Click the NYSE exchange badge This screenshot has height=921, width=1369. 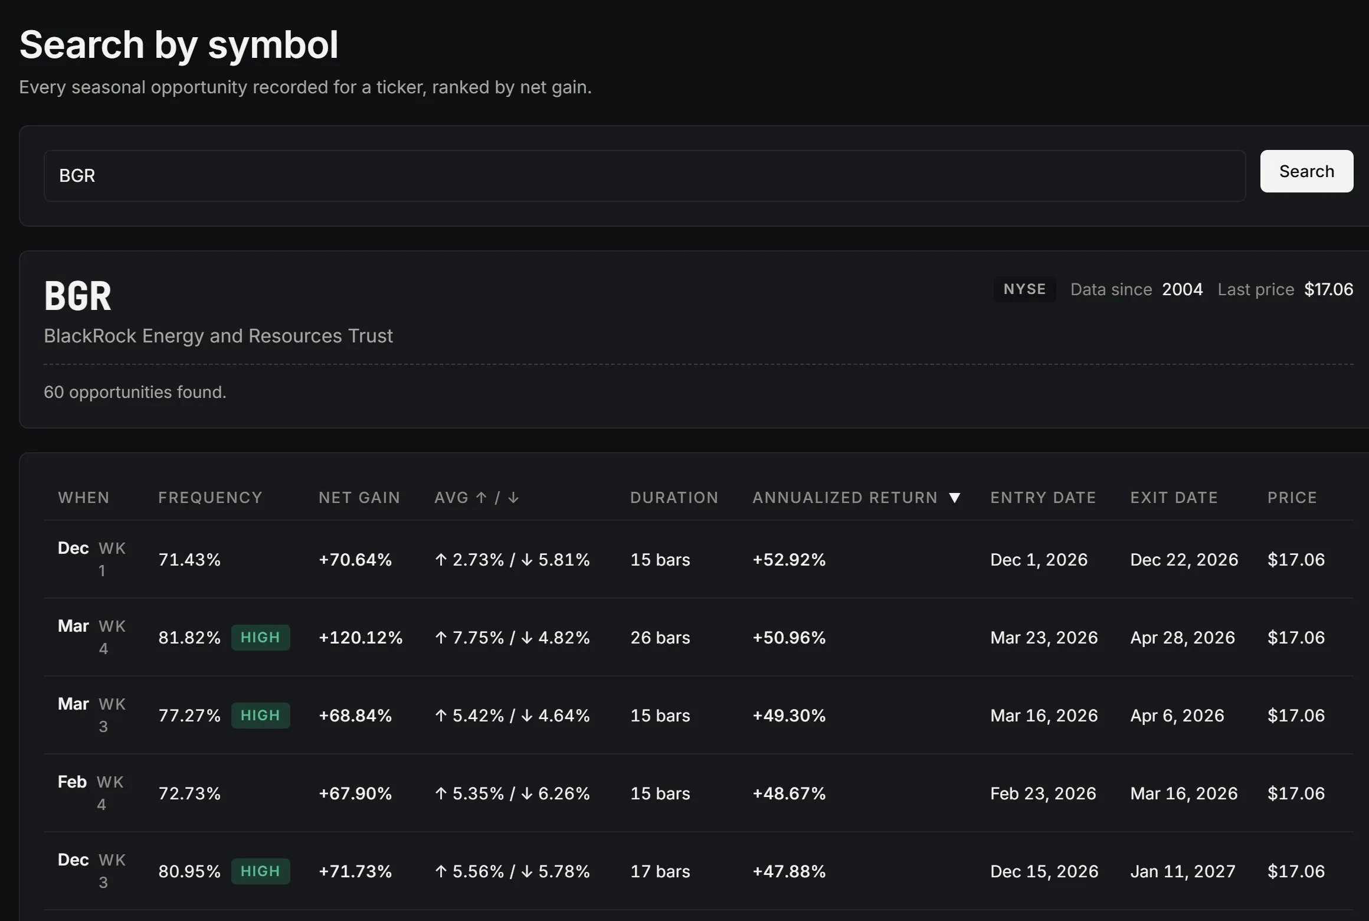(1025, 289)
